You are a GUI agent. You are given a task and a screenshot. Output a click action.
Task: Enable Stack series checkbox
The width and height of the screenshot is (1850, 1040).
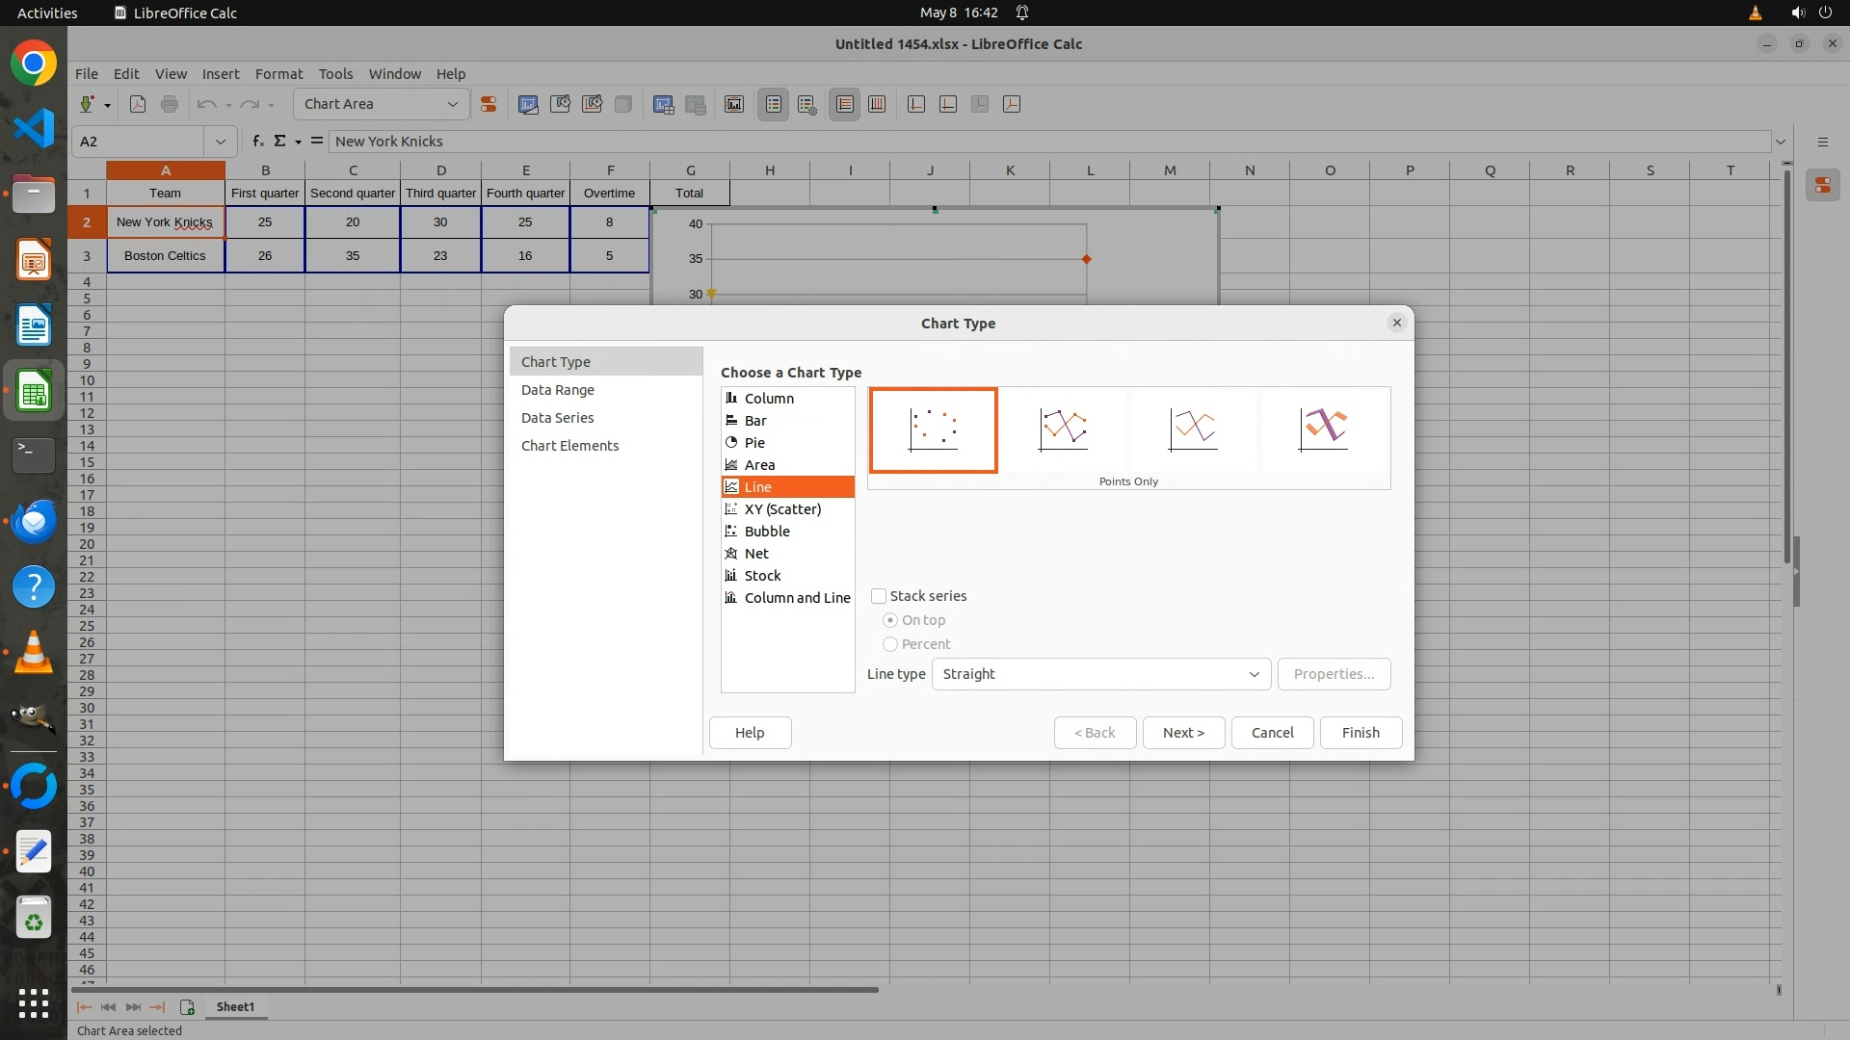point(879,596)
